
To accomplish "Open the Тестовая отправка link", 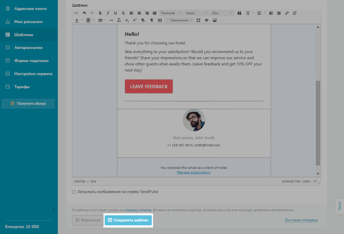I will point(301,220).
